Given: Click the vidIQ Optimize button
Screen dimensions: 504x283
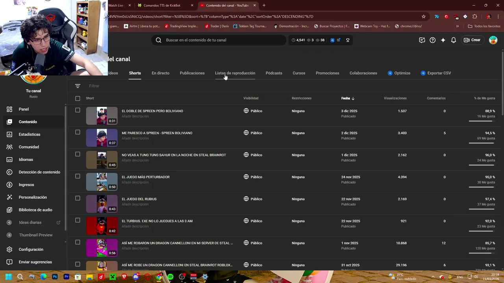Looking at the screenshot, I should pos(399,73).
